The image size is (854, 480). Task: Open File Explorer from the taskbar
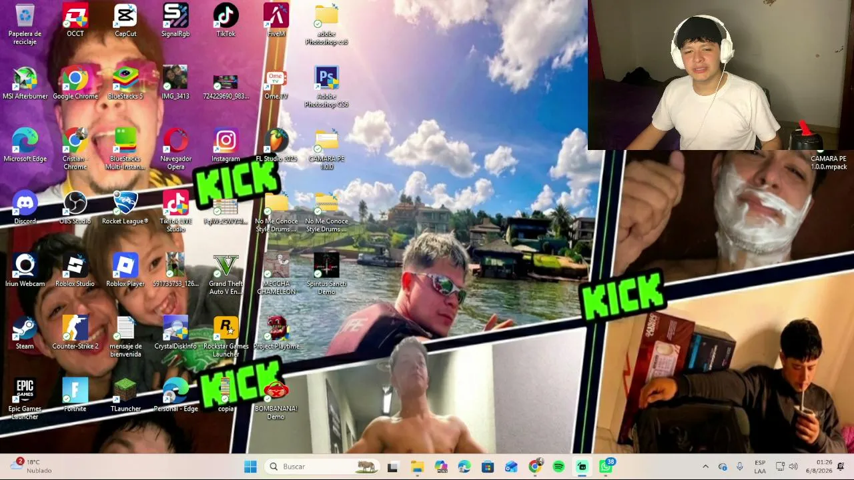(x=417, y=467)
